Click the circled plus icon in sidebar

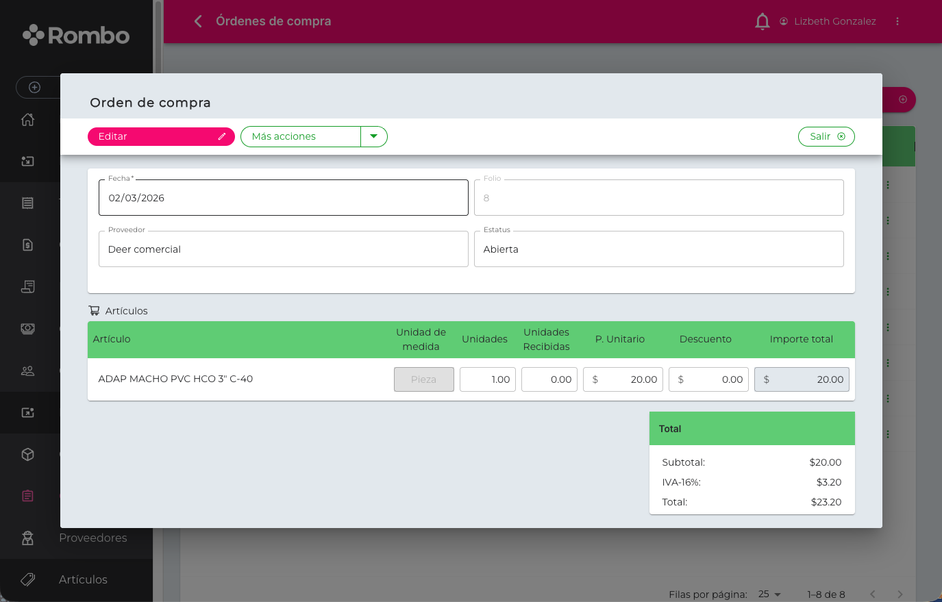coord(34,87)
